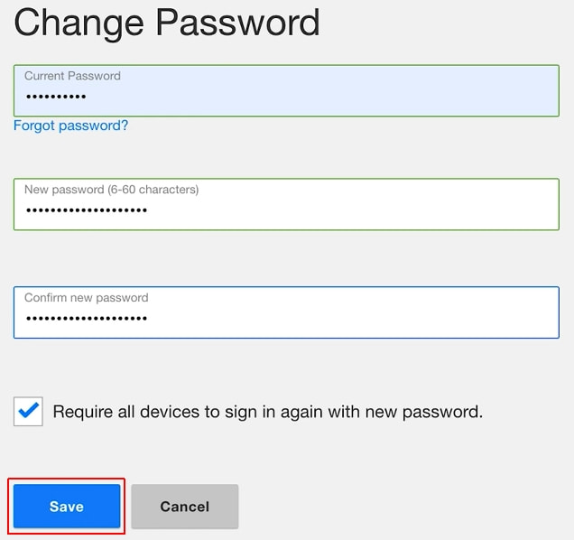574x540 pixels.
Task: Click the blue checkmark icon
Action: coord(28,412)
